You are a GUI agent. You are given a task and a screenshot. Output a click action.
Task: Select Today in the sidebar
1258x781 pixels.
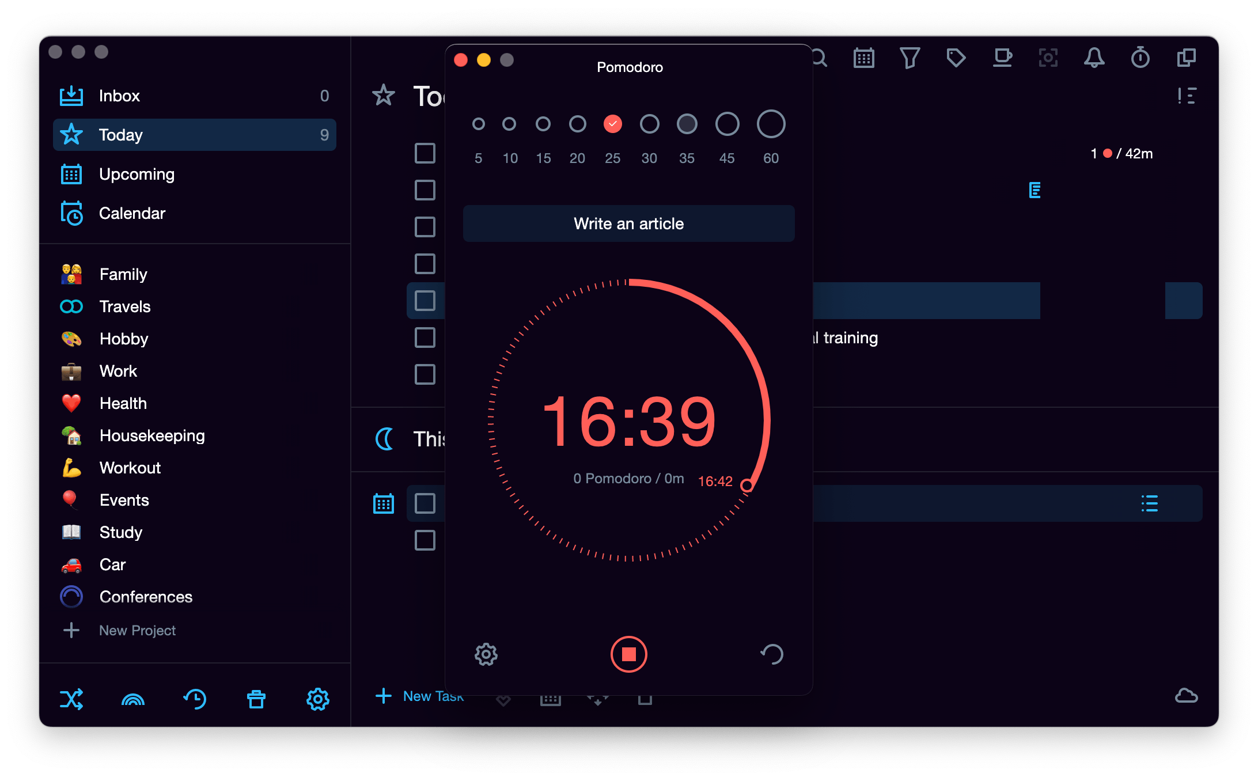[x=195, y=135]
